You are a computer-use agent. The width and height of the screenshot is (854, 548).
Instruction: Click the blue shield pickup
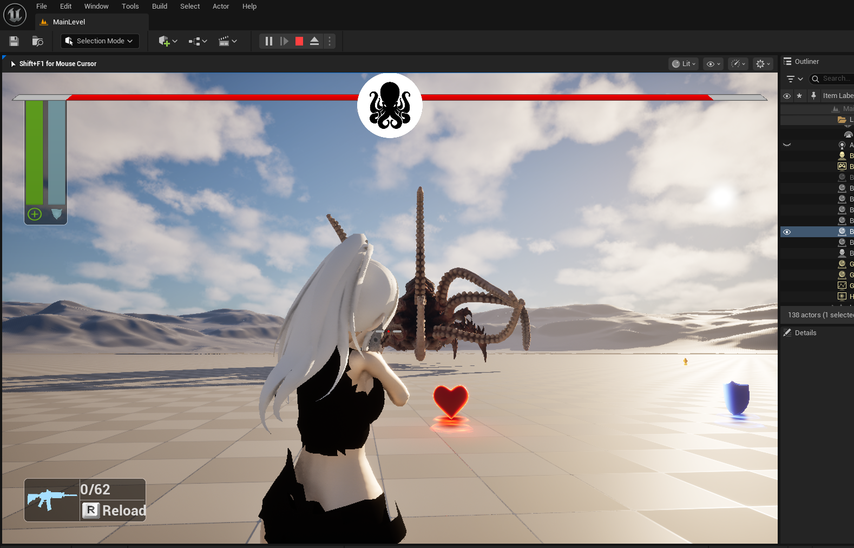click(x=737, y=398)
